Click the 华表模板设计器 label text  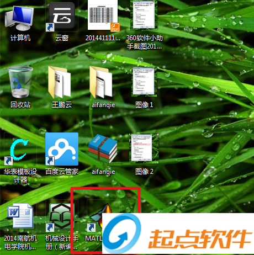pyautogui.click(x=20, y=176)
